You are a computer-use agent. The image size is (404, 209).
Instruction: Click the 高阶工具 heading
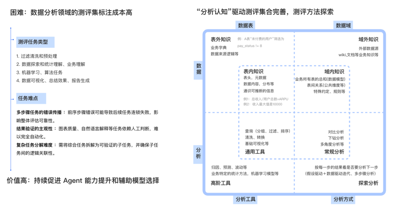point(221,183)
